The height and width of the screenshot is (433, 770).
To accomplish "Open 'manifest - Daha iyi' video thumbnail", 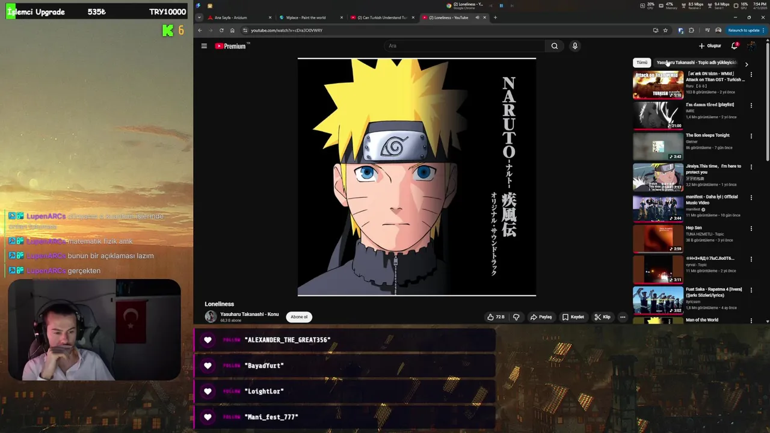I will (658, 208).
